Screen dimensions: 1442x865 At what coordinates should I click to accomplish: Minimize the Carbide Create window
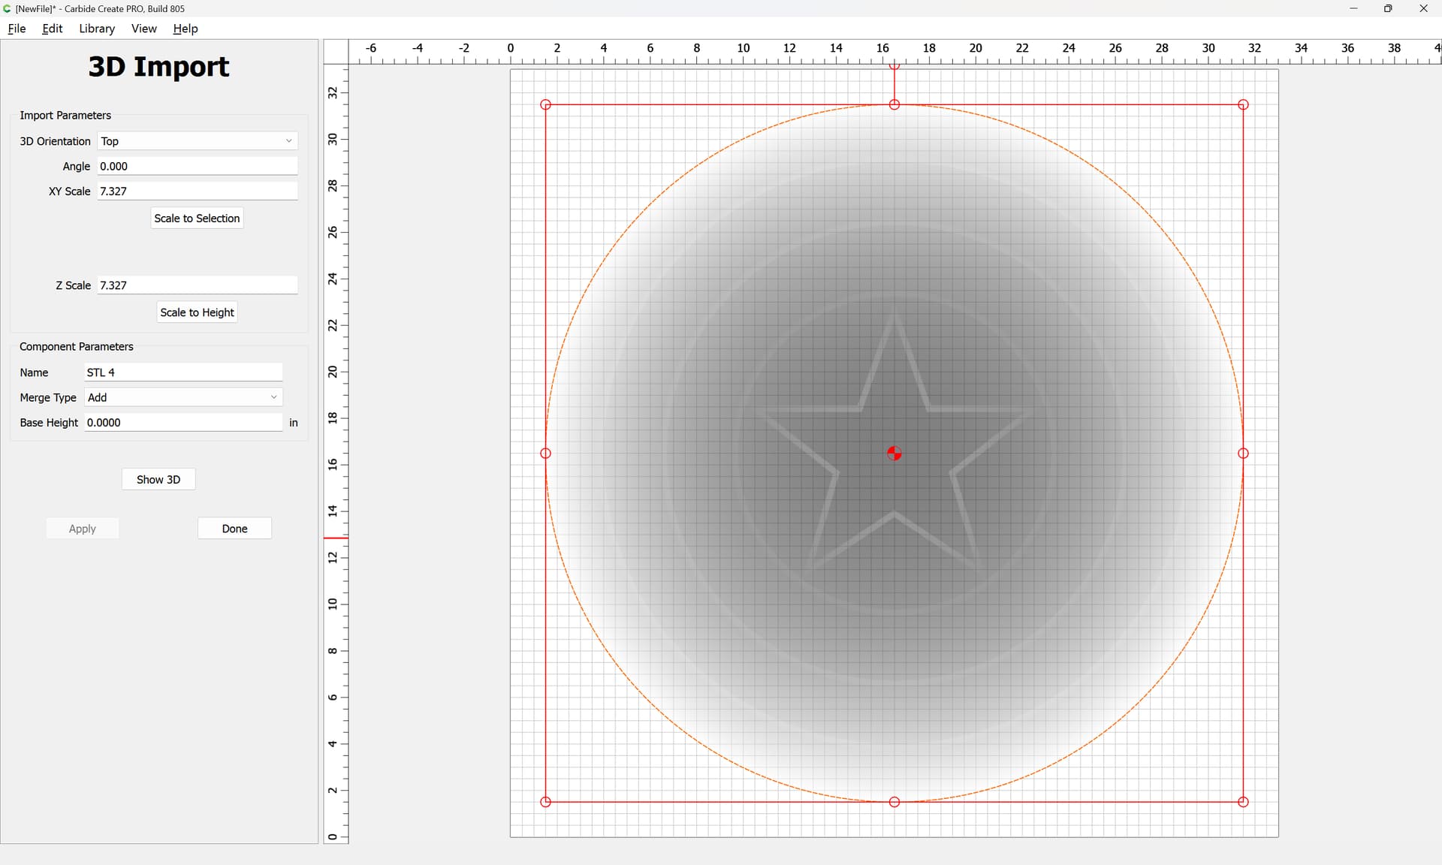click(1353, 8)
